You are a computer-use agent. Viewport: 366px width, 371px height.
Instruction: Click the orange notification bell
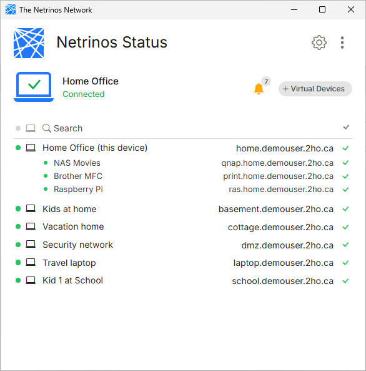pyautogui.click(x=259, y=89)
